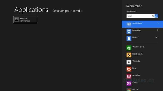This screenshot has width=163, height=91.
Task: Search within Windows Store label
Action: tap(138, 47)
